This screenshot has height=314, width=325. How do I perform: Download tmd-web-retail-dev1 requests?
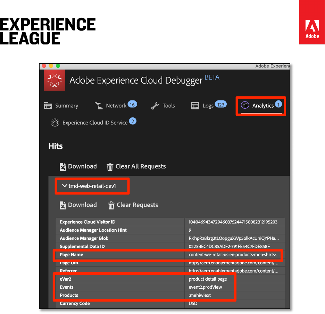coord(78,205)
